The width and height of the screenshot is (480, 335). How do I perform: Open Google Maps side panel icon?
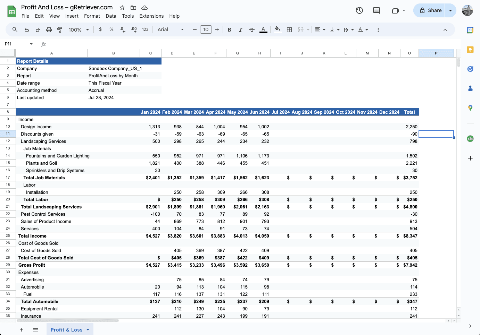[470, 108]
